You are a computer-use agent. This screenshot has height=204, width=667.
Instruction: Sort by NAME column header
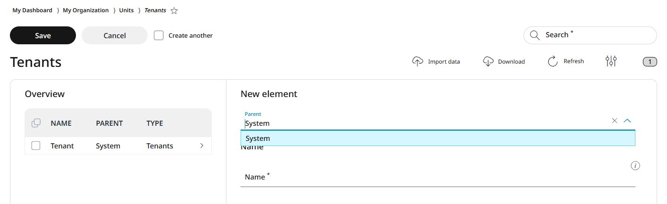point(61,123)
